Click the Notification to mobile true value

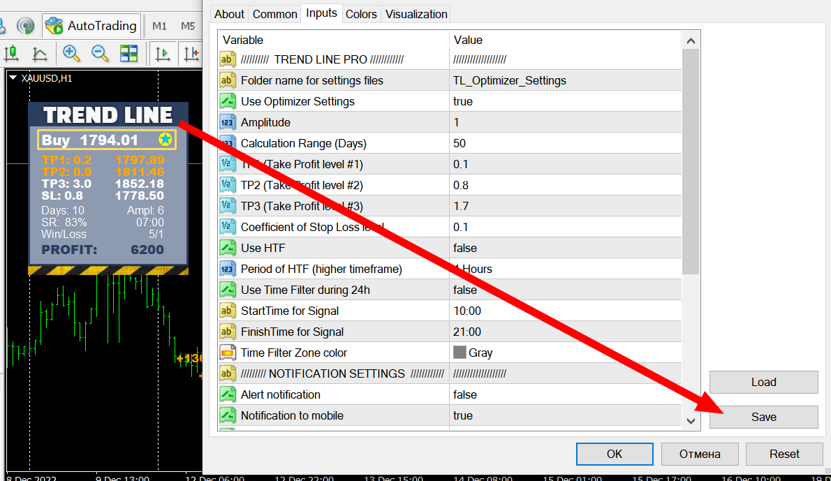tap(565, 416)
